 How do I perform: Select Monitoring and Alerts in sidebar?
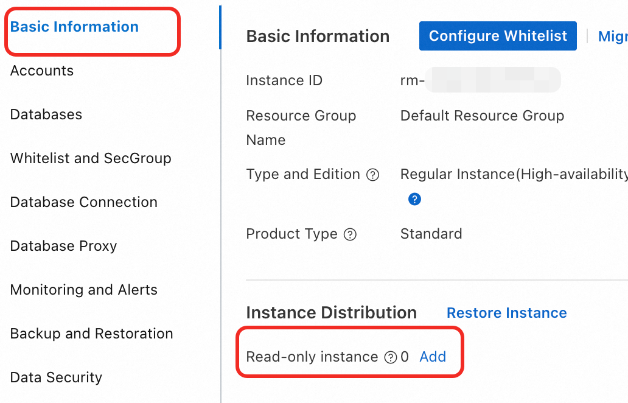[x=84, y=290]
